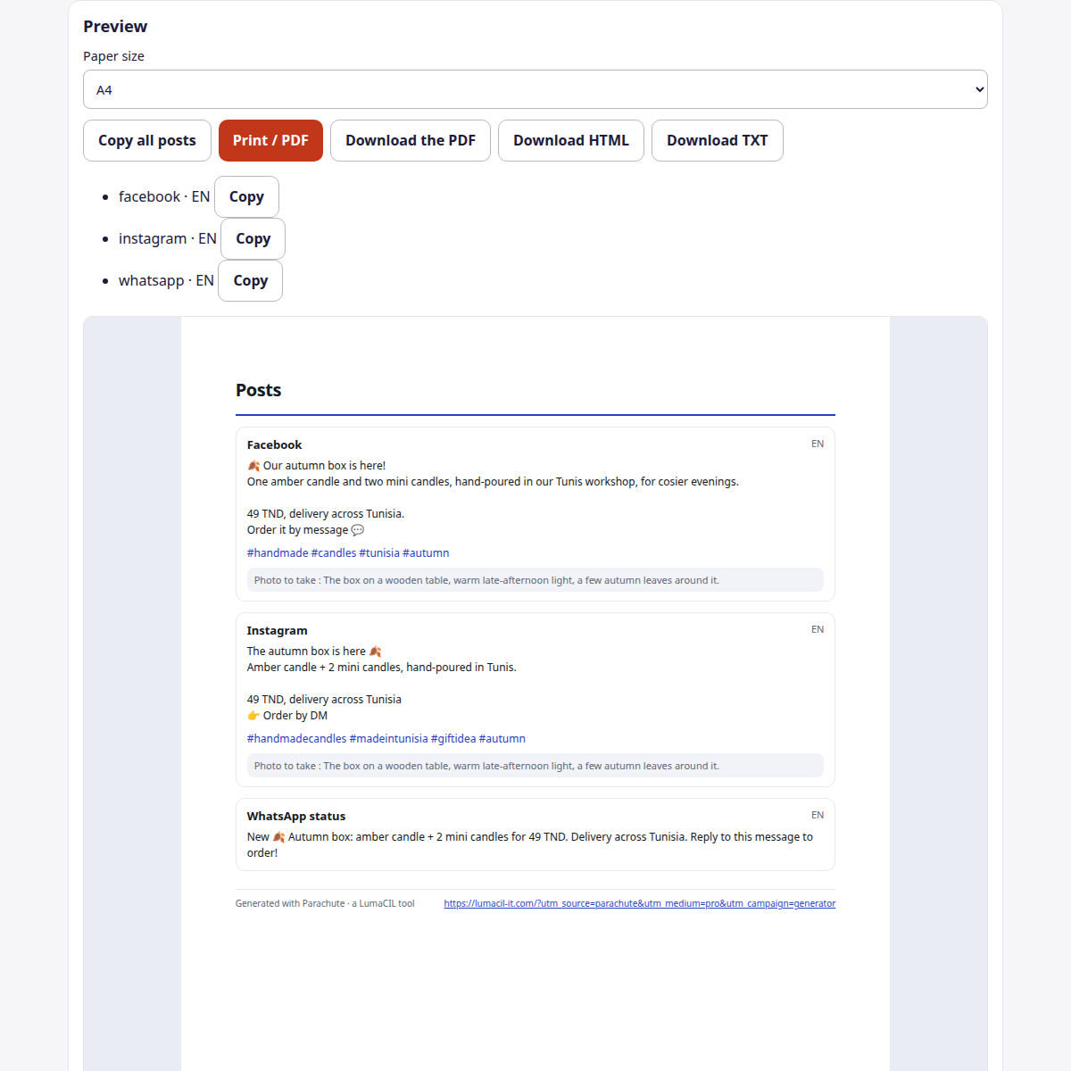The image size is (1071, 1071).
Task: Click Download HTML button
Action: coord(571,140)
